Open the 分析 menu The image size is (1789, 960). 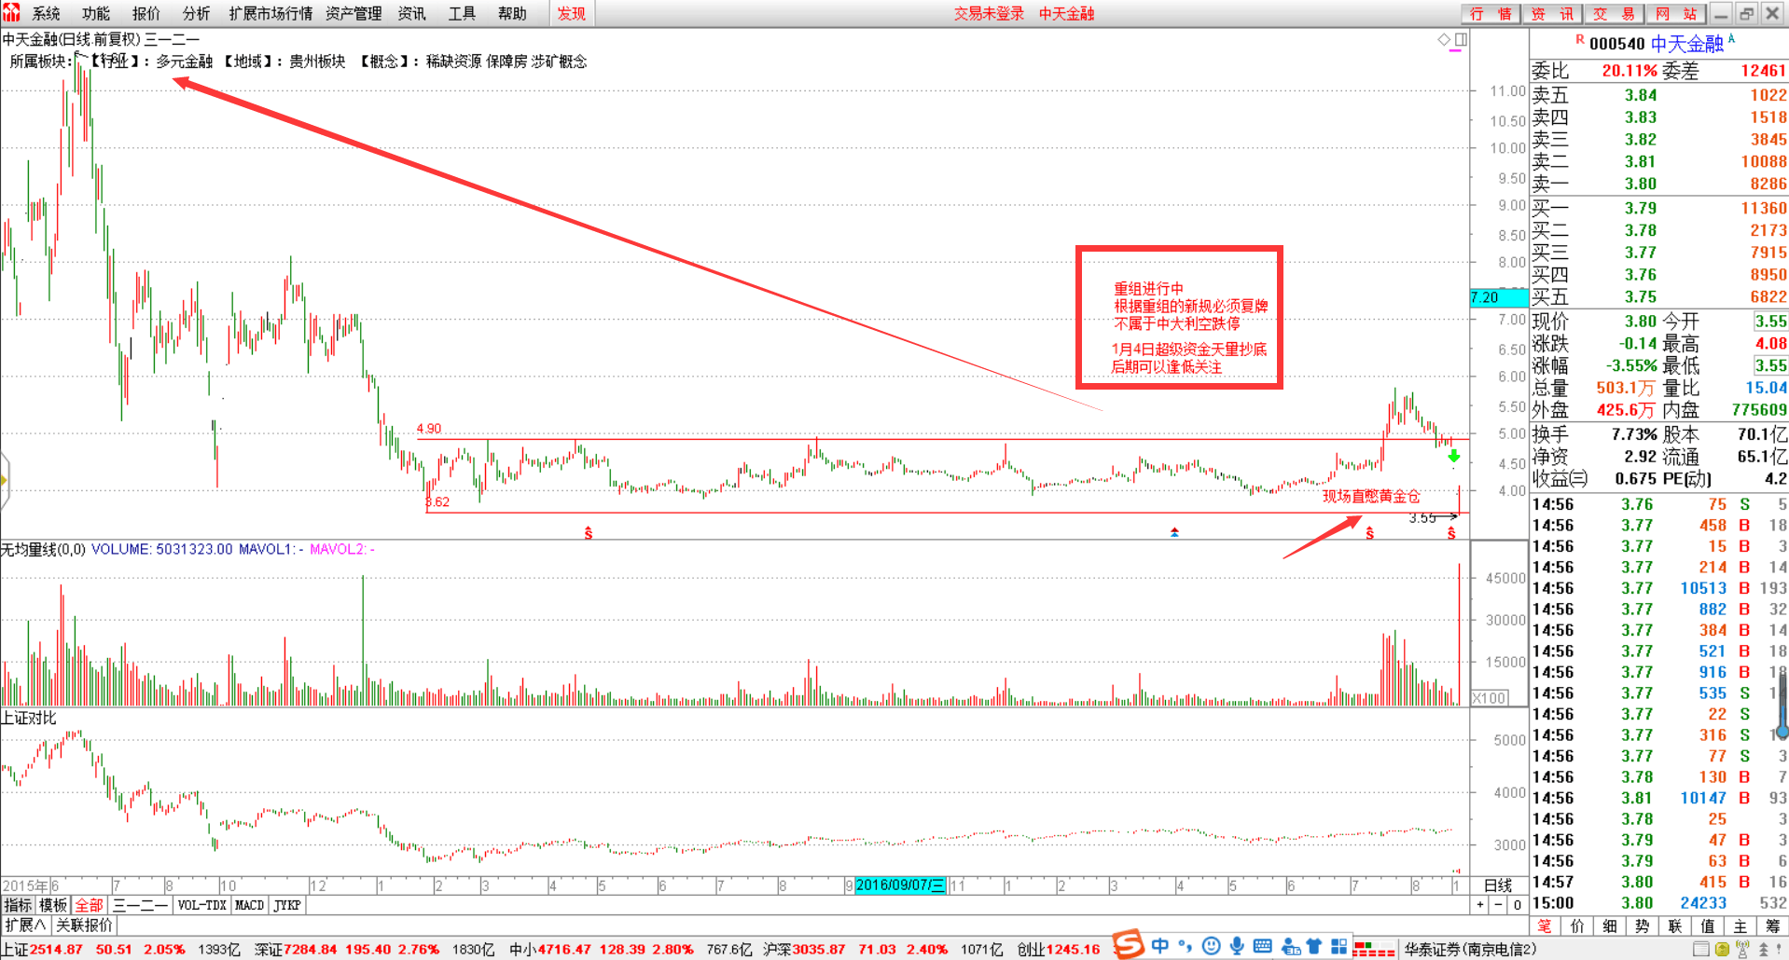point(196,13)
